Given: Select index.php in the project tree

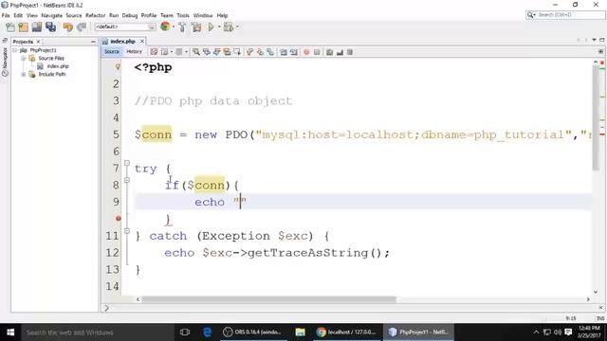Looking at the screenshot, I should [x=58, y=66].
